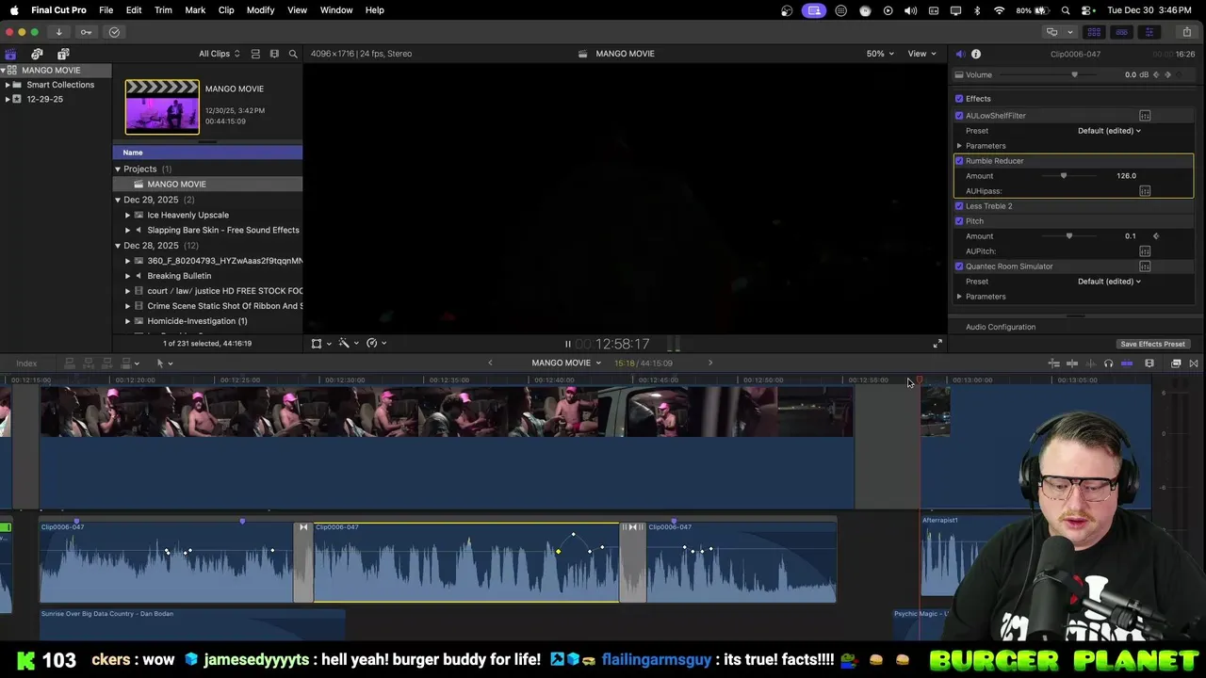The height and width of the screenshot is (678, 1206).
Task: Open the Keyword Editor key icon
Action: (86, 32)
